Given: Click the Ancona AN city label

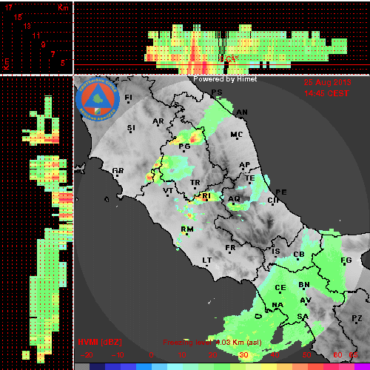Looking at the screenshot, I should (242, 112).
